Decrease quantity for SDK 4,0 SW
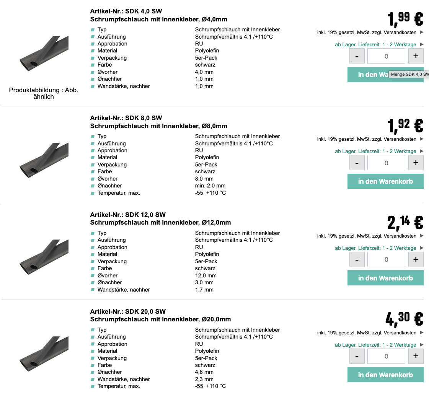The height and width of the screenshot is (396, 429). 357,56
